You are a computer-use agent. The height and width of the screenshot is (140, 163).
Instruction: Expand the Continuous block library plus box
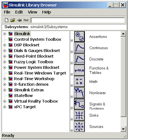tap(72, 52)
